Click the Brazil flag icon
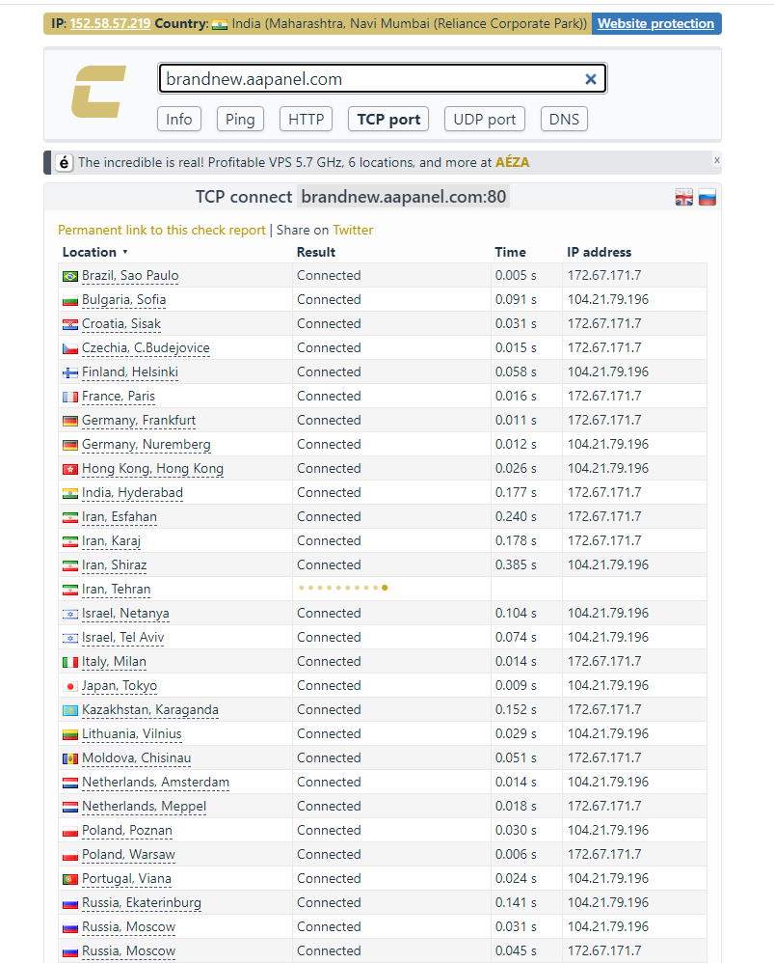The image size is (774, 963). tap(70, 276)
